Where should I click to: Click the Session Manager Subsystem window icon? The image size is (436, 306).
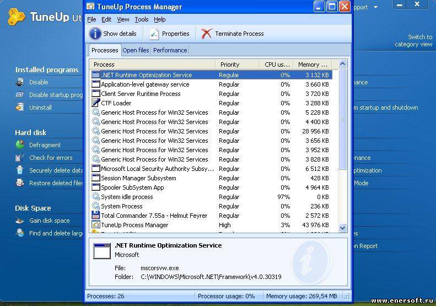[96, 178]
